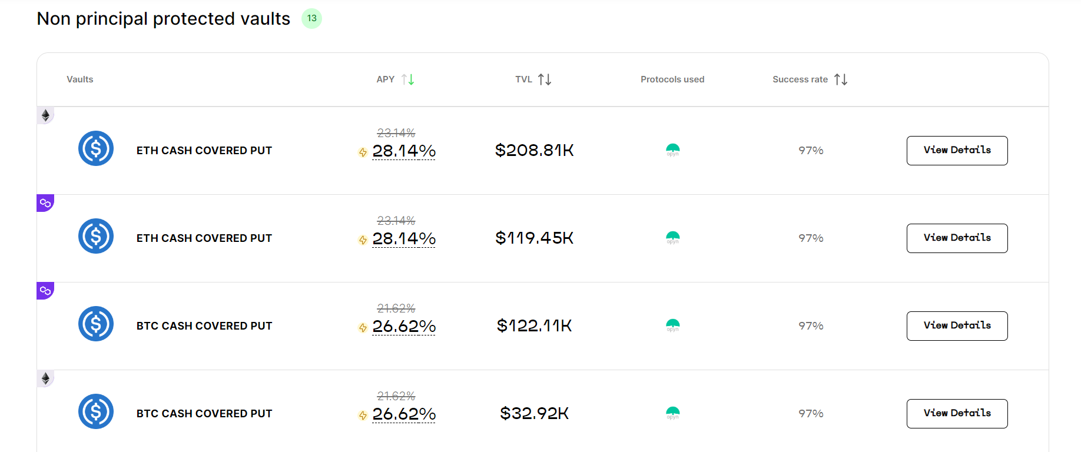The height and width of the screenshot is (452, 1081).
Task: Click the TVL column header label
Action: (x=523, y=79)
